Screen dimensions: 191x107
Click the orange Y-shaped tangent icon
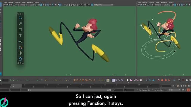pos(83,80)
